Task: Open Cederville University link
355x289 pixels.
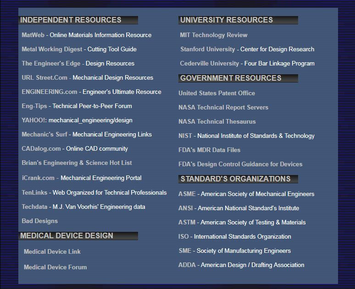Action: [x=210, y=64]
